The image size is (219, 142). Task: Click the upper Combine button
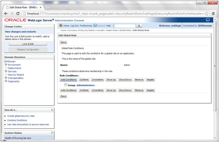tap(84, 80)
